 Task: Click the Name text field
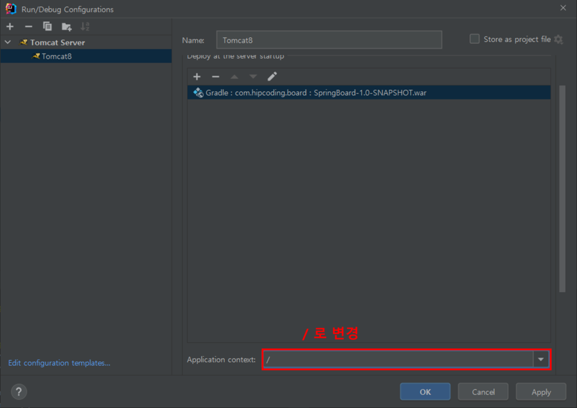pos(329,40)
